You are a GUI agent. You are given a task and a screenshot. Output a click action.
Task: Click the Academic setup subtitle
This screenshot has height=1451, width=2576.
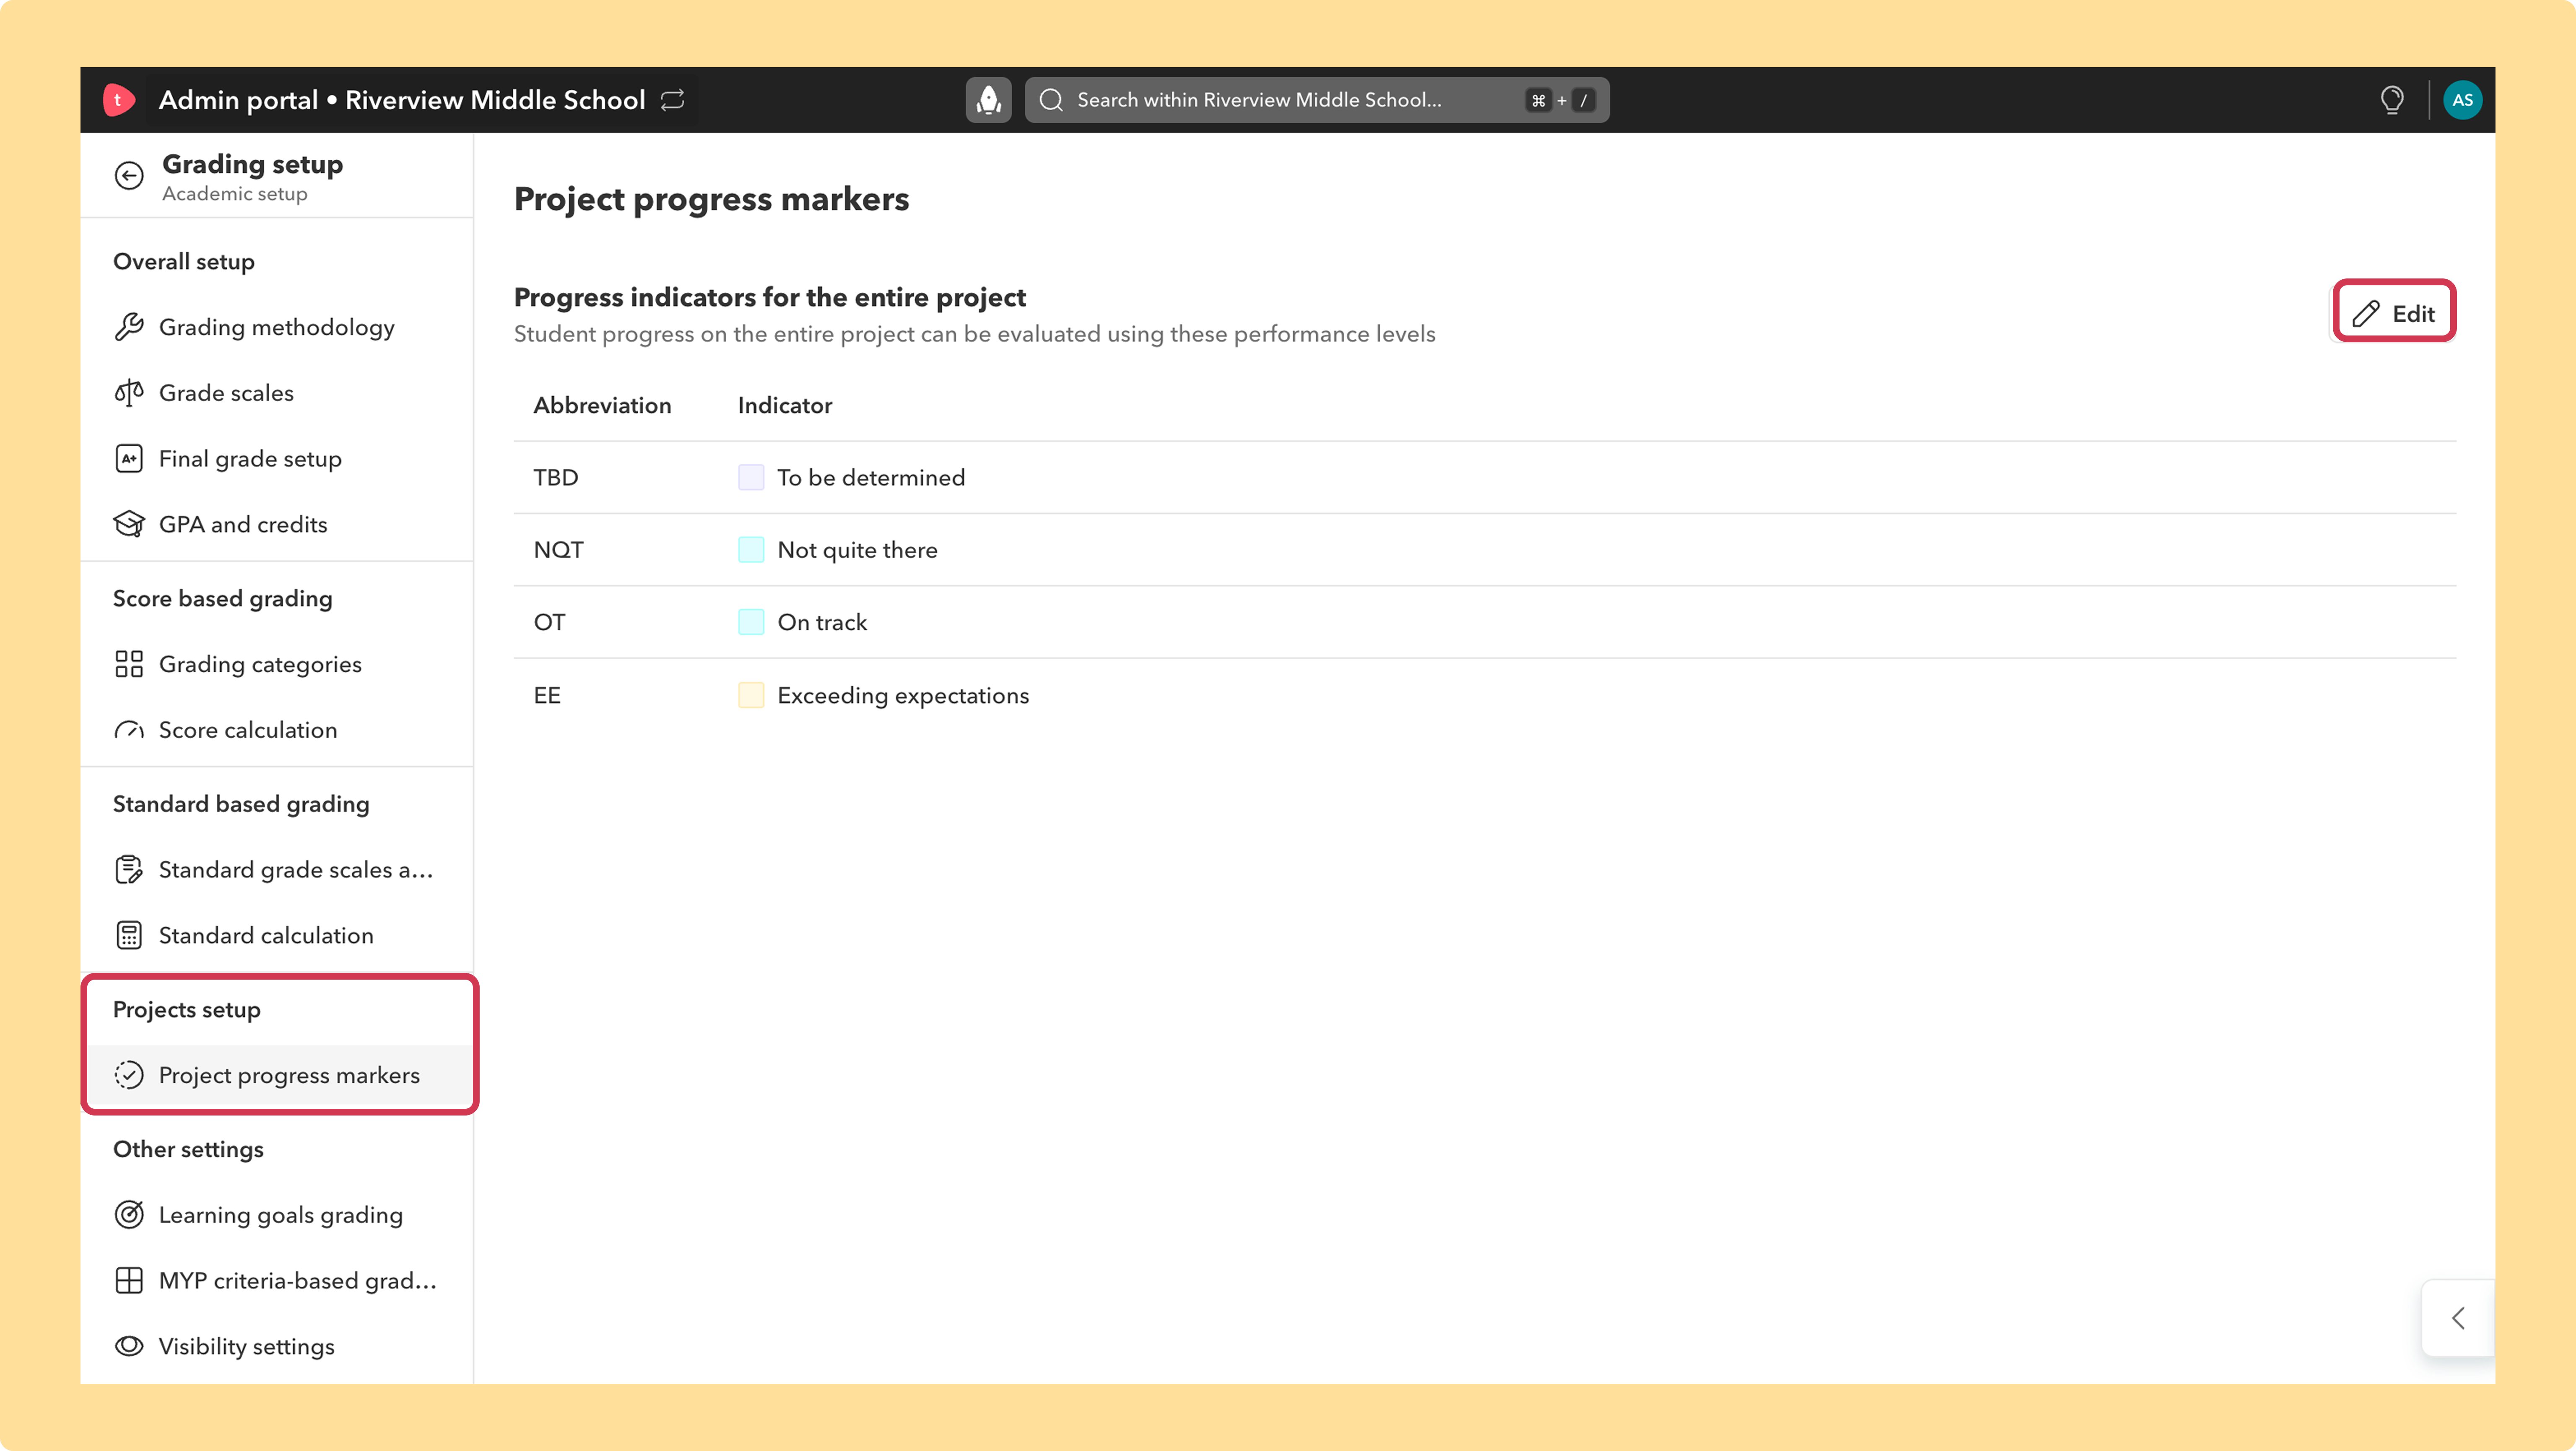pyautogui.click(x=235, y=194)
